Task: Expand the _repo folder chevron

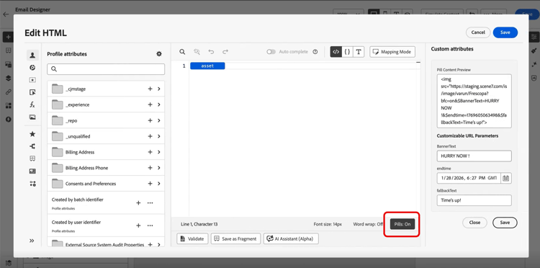Action: (159, 120)
